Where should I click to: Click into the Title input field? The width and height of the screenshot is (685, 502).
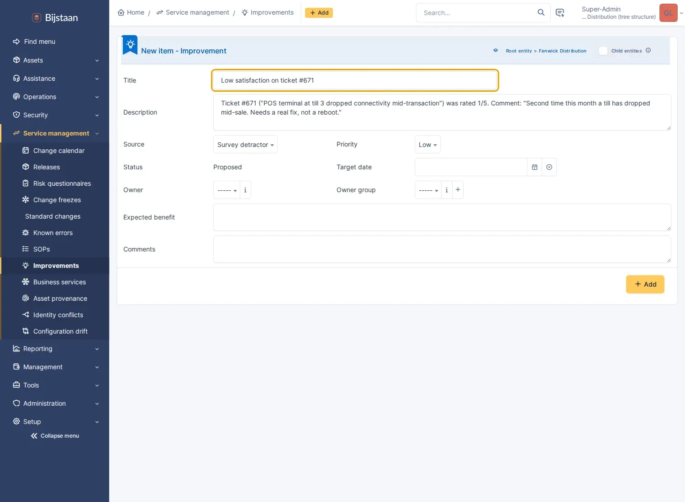coord(355,80)
